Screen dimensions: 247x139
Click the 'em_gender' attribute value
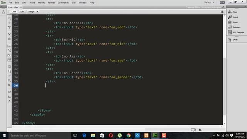(x=120, y=77)
